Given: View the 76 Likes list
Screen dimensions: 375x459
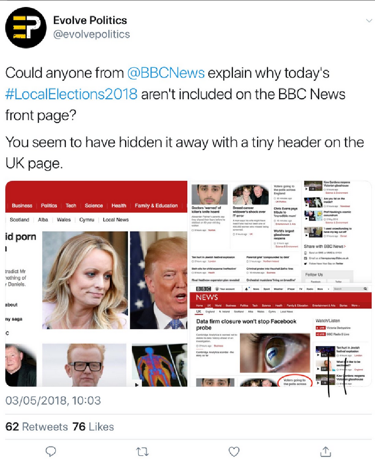Looking at the screenshot, I should point(93,427).
